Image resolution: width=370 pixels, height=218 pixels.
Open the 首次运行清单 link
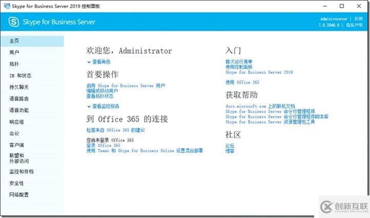tap(239, 62)
